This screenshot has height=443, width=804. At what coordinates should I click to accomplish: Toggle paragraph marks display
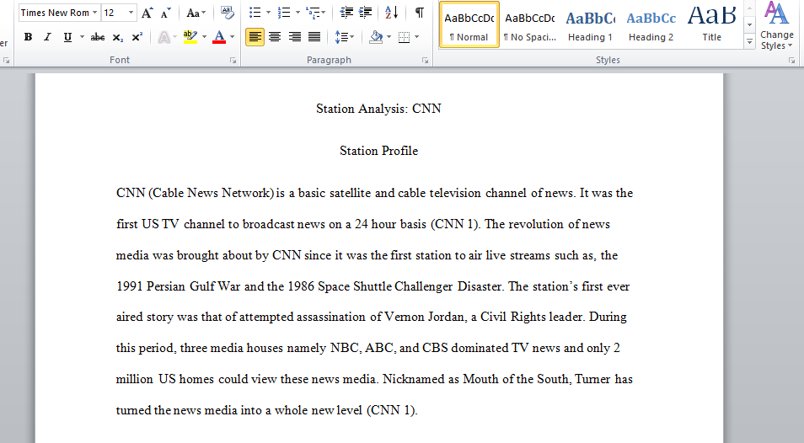420,13
